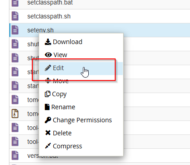Click the setenv.sh file icon
This screenshot has height=165, width=190.
[x=15, y=30]
